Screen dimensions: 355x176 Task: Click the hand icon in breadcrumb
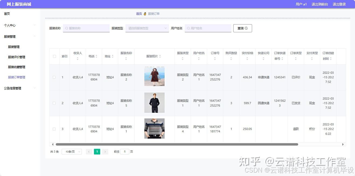145,14
